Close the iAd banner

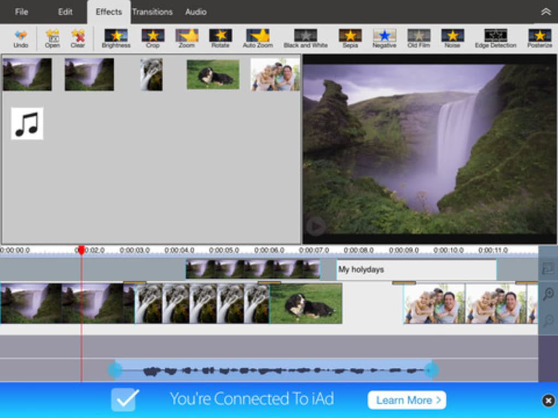(x=548, y=401)
